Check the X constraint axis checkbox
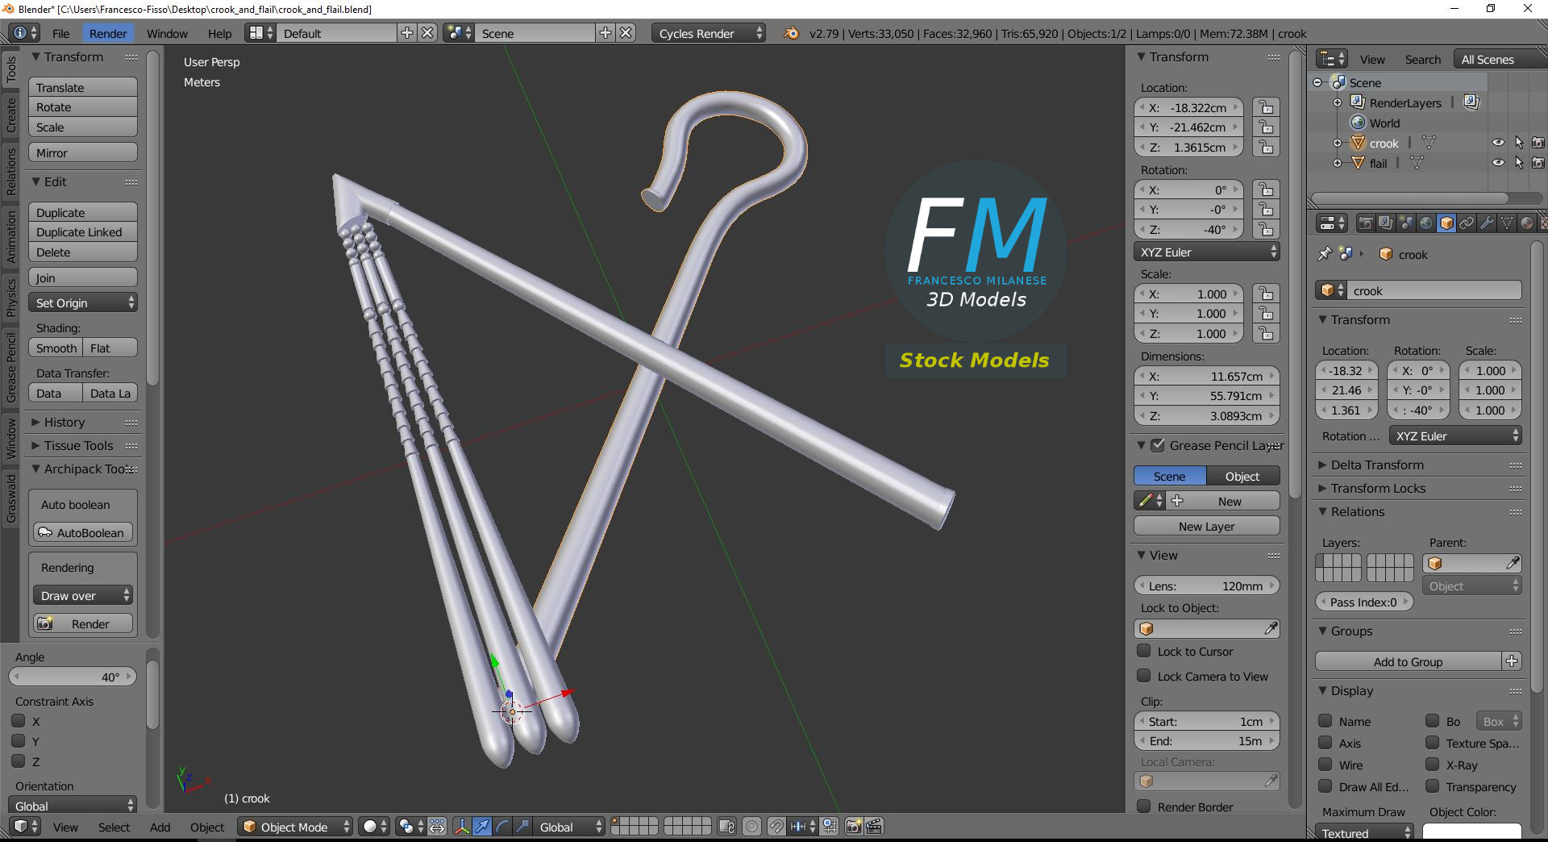 [19, 721]
